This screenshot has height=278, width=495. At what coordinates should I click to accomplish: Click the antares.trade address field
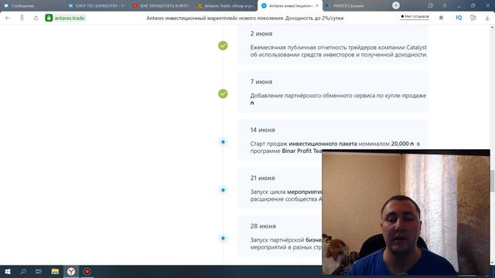tap(70, 18)
